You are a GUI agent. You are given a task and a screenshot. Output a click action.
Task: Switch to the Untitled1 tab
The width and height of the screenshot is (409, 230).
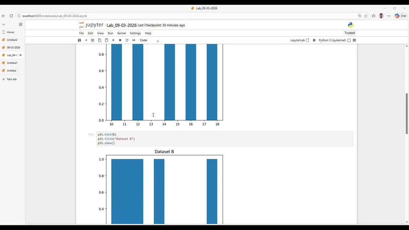(12, 63)
